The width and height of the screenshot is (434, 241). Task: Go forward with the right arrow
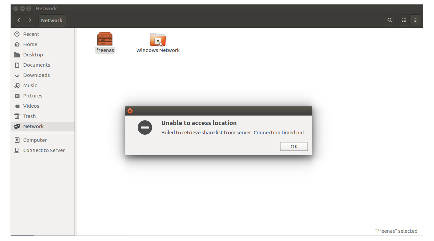(x=30, y=20)
